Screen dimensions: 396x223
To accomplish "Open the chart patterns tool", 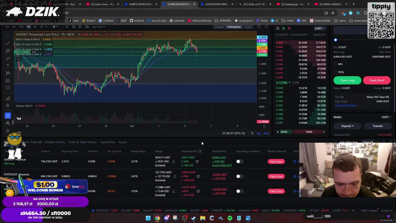I will [8, 73].
